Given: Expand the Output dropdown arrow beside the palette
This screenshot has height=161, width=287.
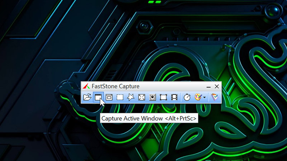Looking at the screenshot, I should [204, 97].
